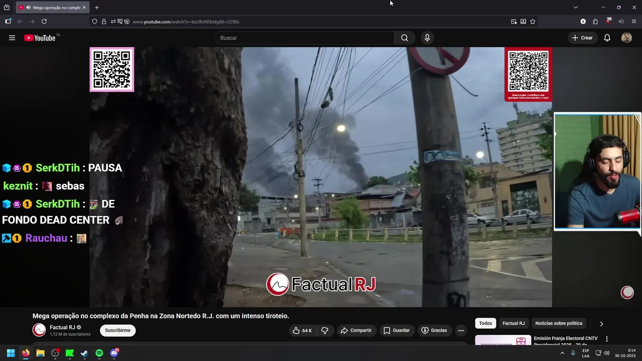The image size is (642, 361).
Task: Show site security padlock info
Action: 104,22
